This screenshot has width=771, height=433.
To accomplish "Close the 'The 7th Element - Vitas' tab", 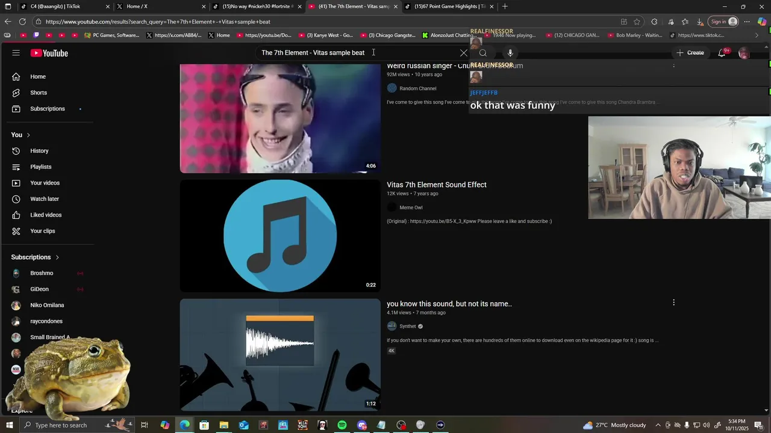I will tap(396, 7).
